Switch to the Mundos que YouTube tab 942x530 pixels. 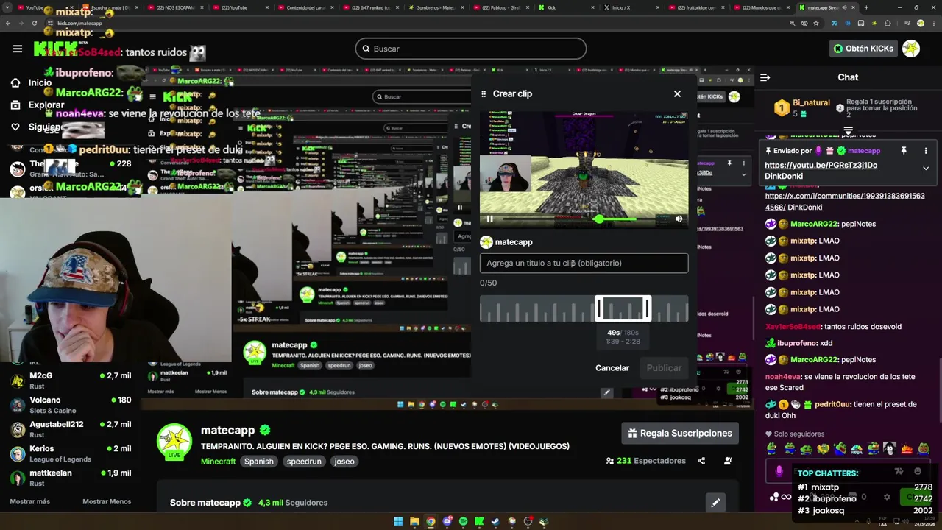[760, 7]
